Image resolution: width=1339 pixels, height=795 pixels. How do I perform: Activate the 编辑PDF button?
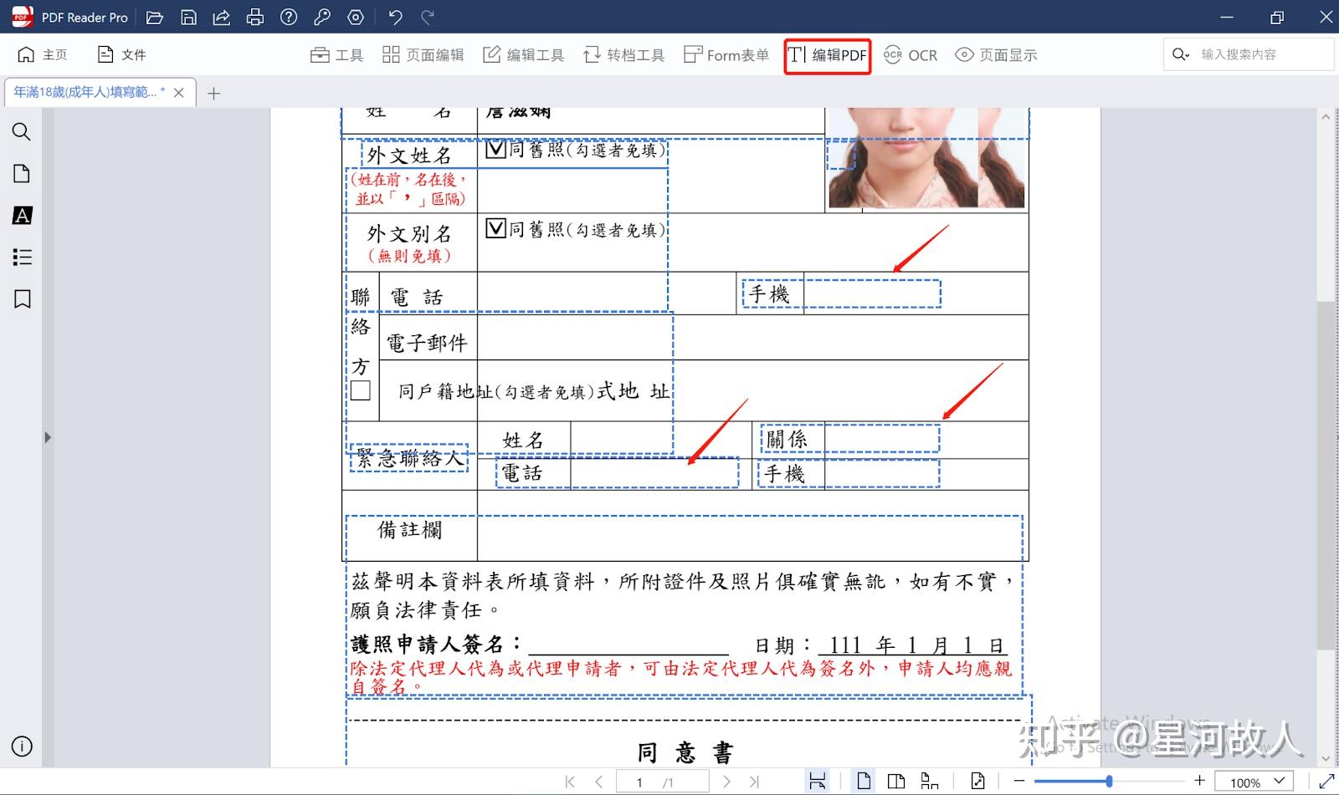point(827,56)
